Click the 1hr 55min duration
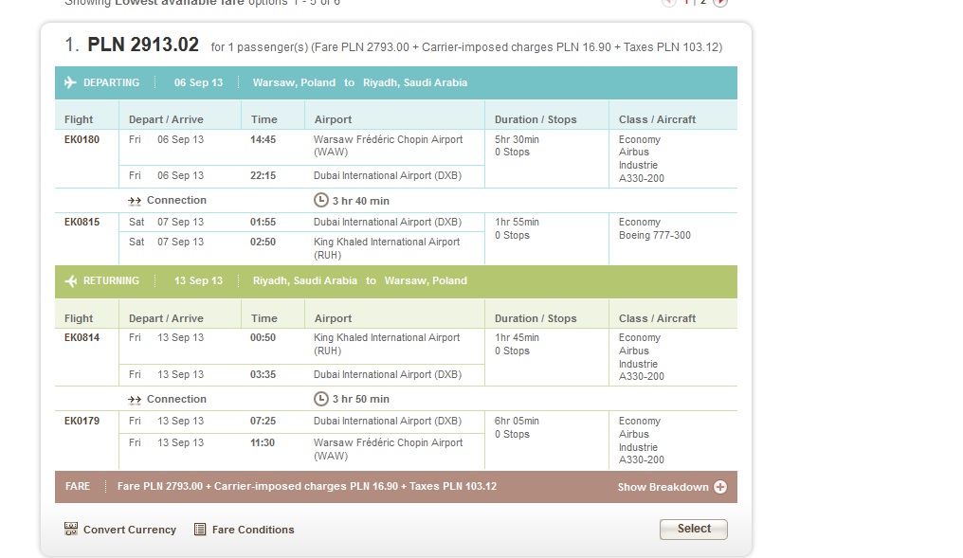The height and width of the screenshot is (558, 963). click(x=517, y=222)
